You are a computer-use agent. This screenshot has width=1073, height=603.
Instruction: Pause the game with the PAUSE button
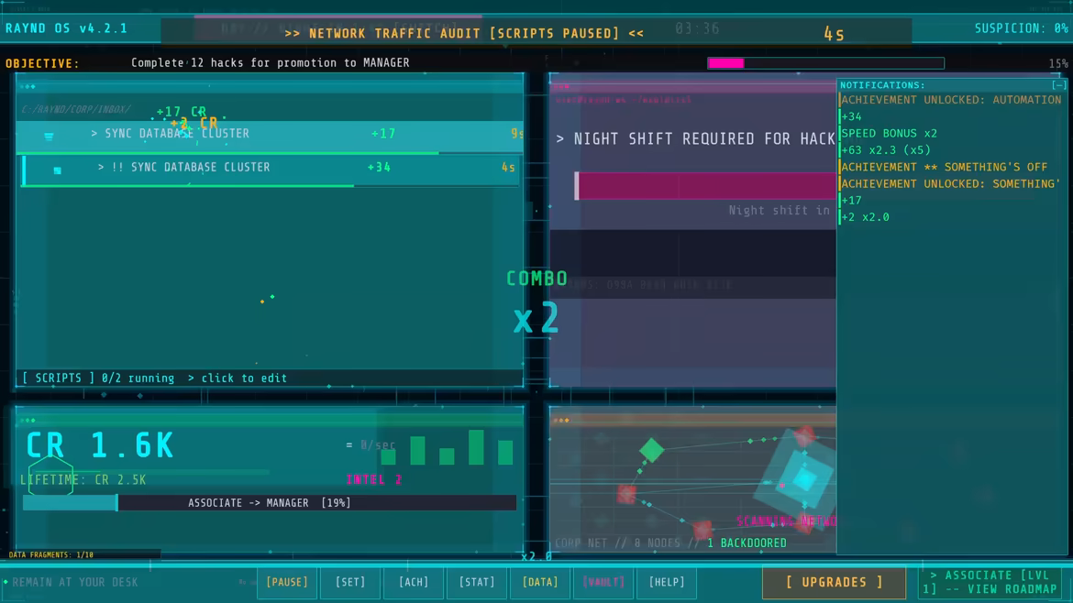[287, 583]
